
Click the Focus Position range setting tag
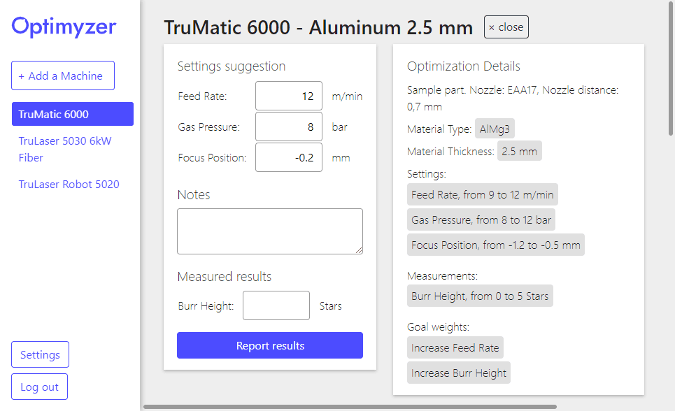496,245
